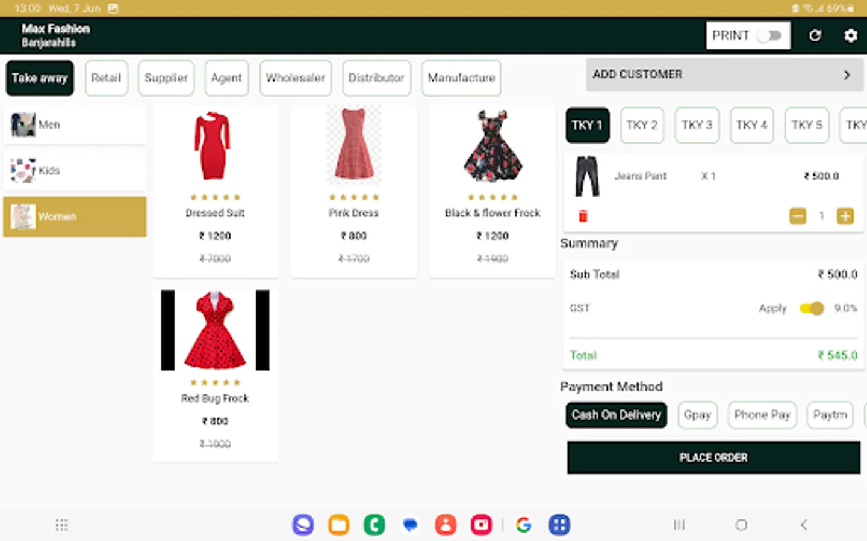
Task: Tap the home navigation button
Action: pos(741,525)
